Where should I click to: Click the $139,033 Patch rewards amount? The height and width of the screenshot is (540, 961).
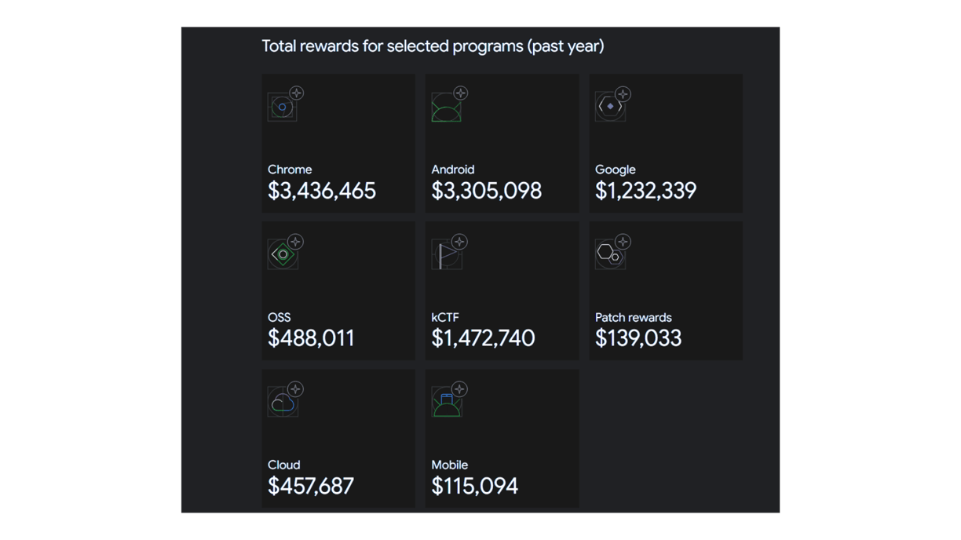[x=638, y=338]
